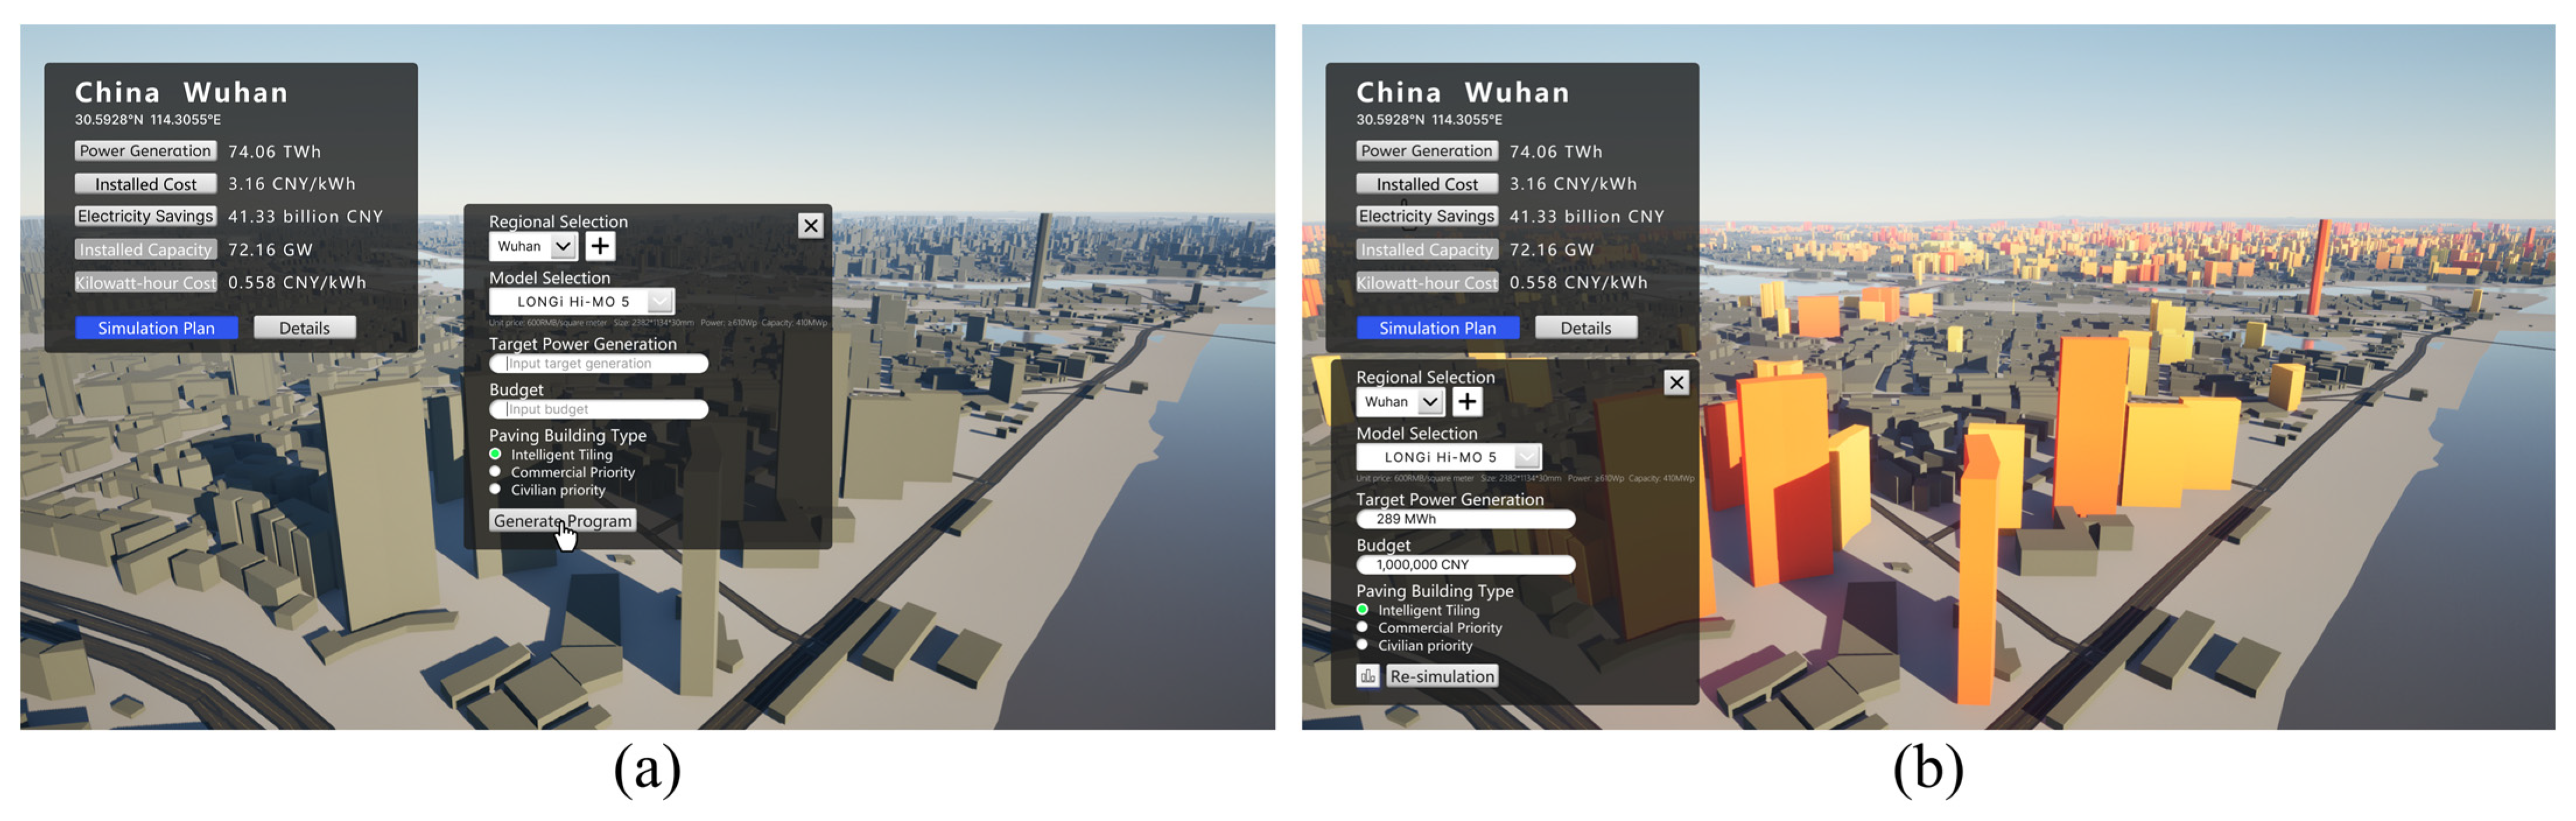Click the empty 'Input budget' field
2576x821 pixels.
pos(598,410)
